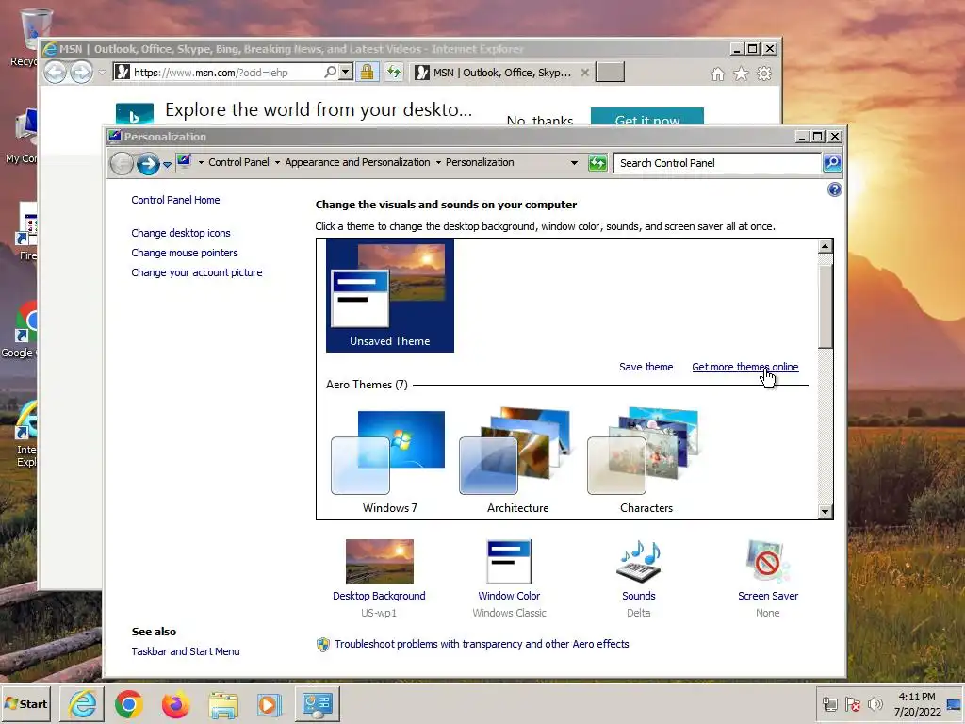Click the Control Panel taskbar button

pos(318,703)
